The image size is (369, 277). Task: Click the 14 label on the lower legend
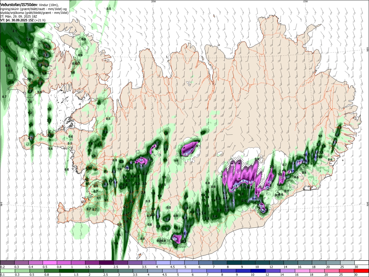282,275
